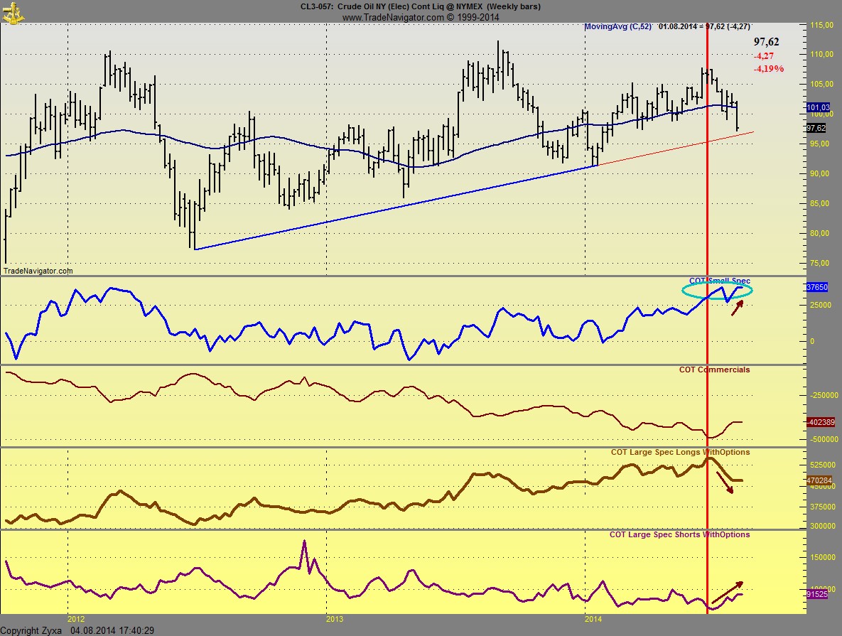The image size is (842, 636).
Task: Click the 37650 Small Spec value tag
Action: click(818, 288)
